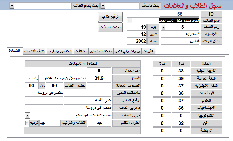Screen dimensions: 233x141
Task: Click the بحث بالصف search button
Action: point(150,6)
